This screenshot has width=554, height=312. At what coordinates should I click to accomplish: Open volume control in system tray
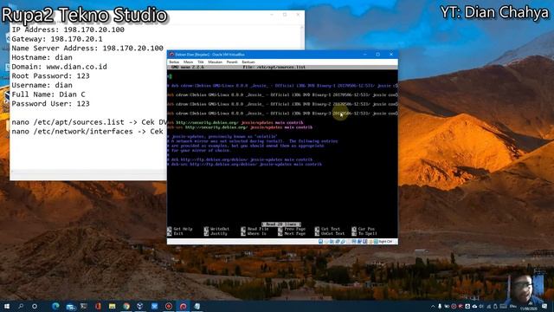481,306
